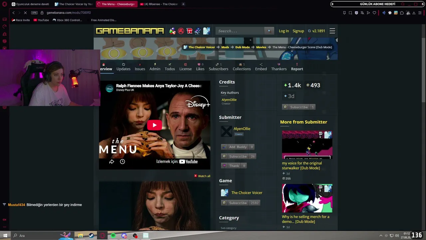Open the browser downloads icon

point(414,13)
